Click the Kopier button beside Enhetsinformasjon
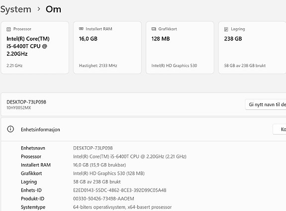 (280, 129)
